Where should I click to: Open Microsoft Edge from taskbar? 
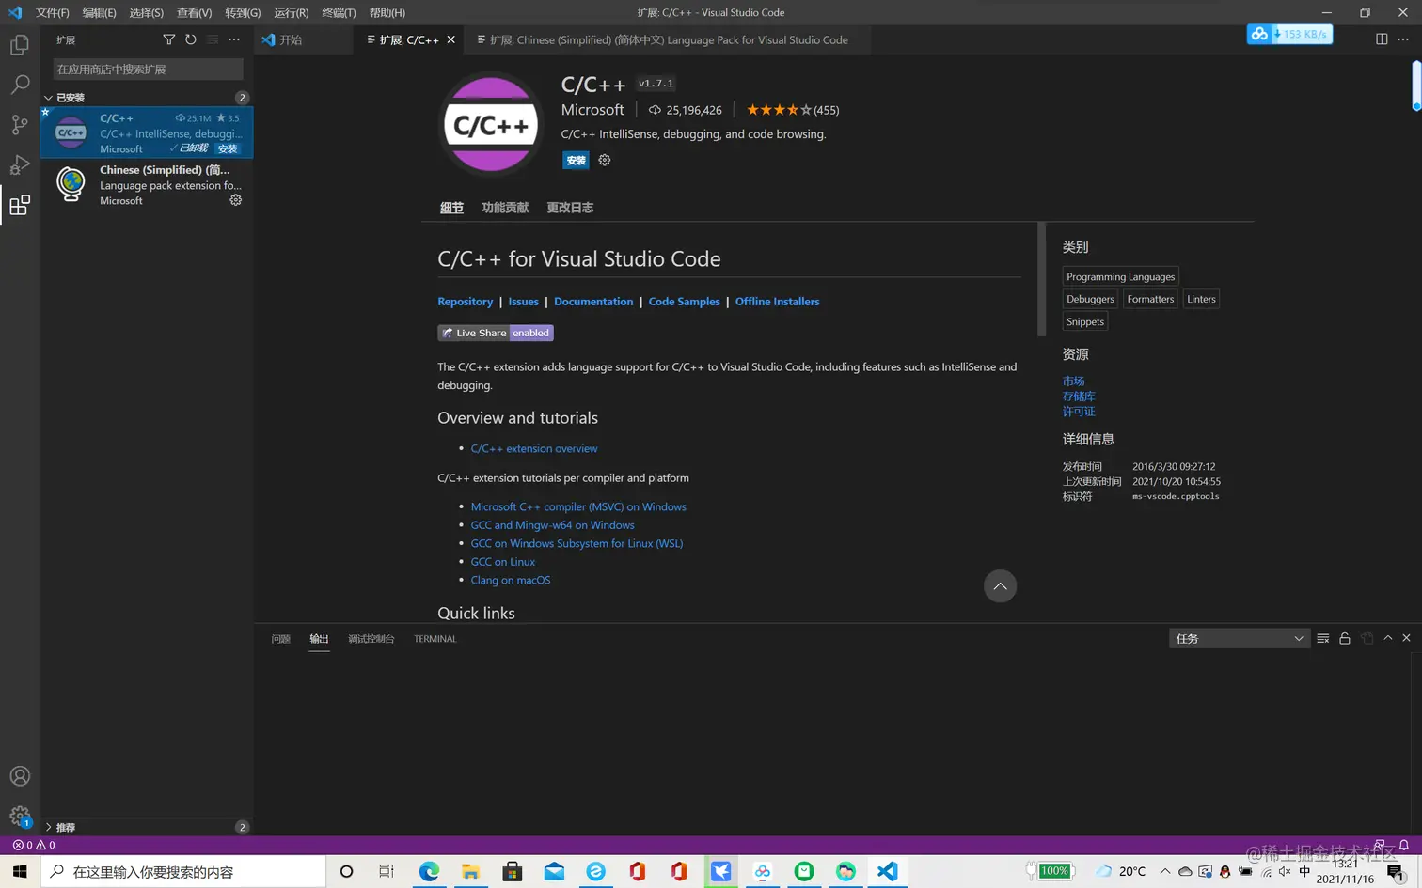click(429, 871)
